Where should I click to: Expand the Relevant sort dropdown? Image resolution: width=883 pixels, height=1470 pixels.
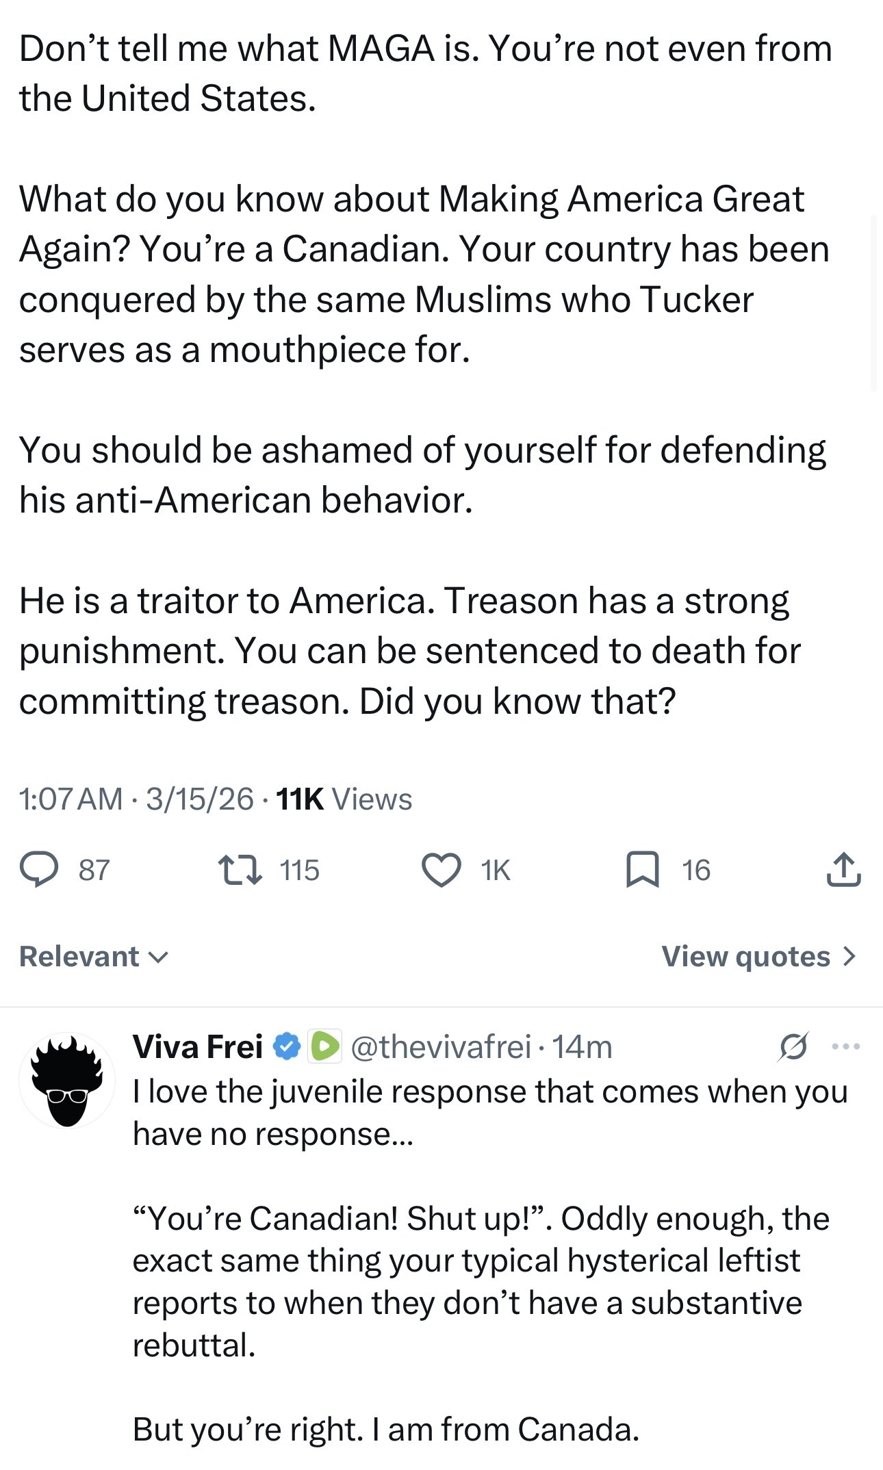point(94,956)
